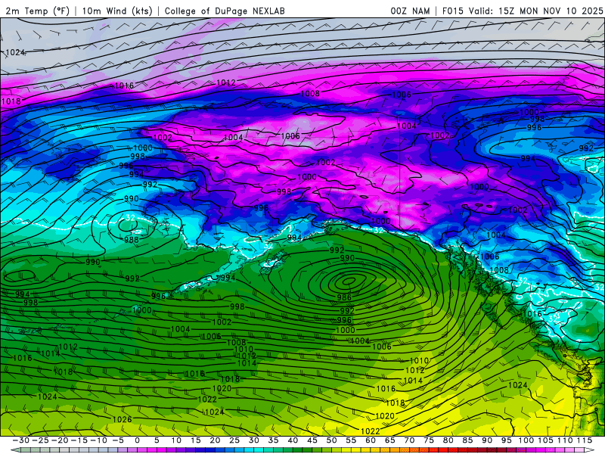Click the "70" temperature scale label
605x454 pixels.
coord(409,440)
